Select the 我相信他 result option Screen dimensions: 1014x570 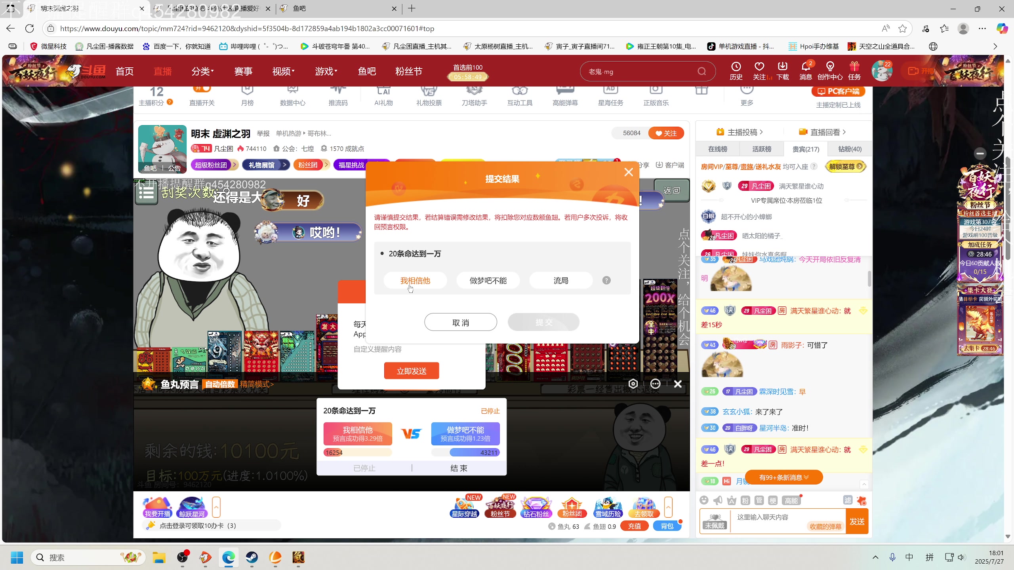click(x=415, y=280)
